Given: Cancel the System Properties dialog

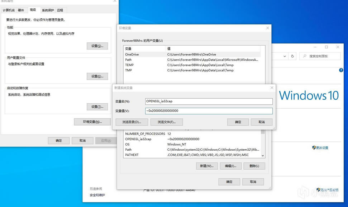Looking at the screenshot, I should click(x=82, y=141).
